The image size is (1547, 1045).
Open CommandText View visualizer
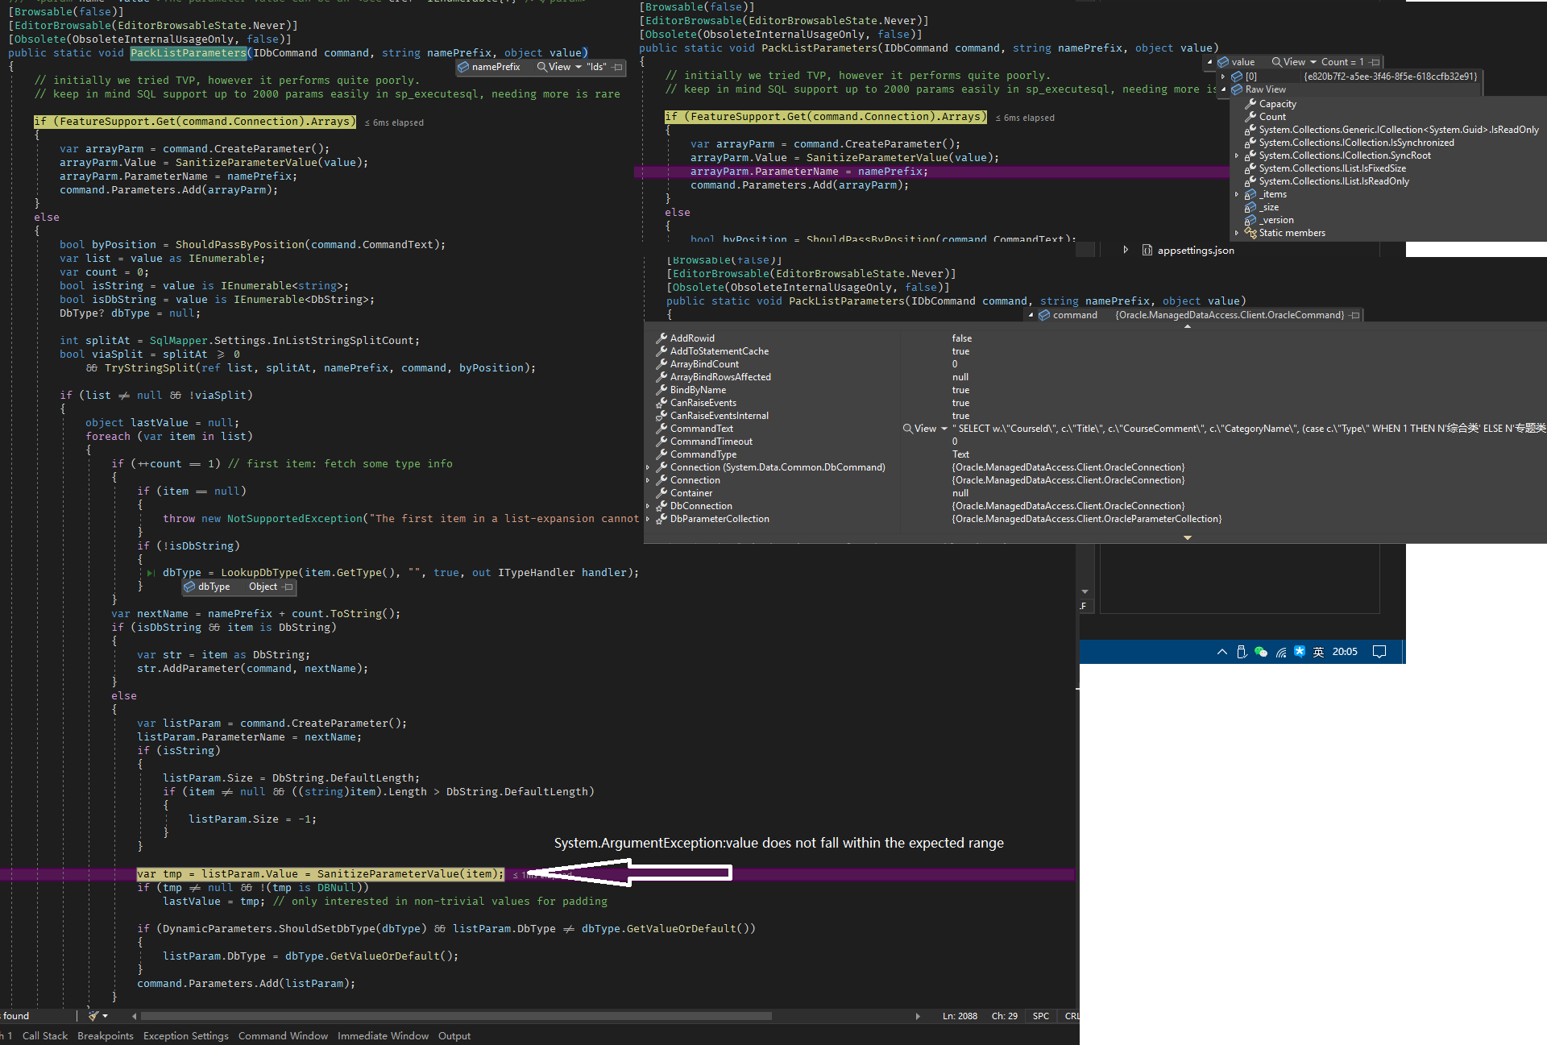point(920,429)
